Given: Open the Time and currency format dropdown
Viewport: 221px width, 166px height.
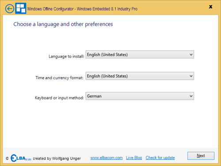Looking at the screenshot, I should (x=140, y=76).
